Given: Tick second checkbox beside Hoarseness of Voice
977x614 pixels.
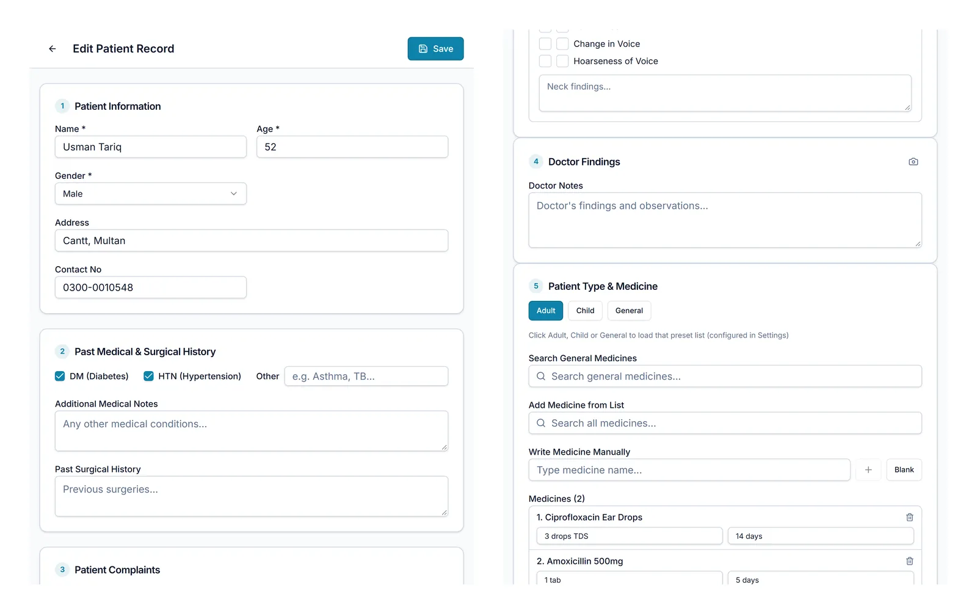Looking at the screenshot, I should tap(562, 61).
